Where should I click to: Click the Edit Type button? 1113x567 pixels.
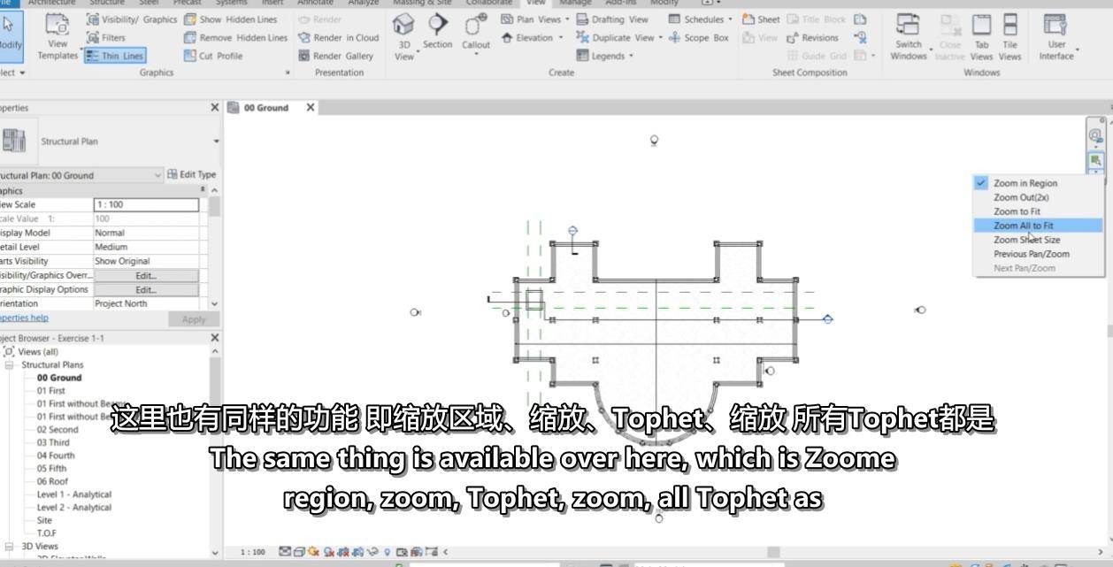point(192,175)
